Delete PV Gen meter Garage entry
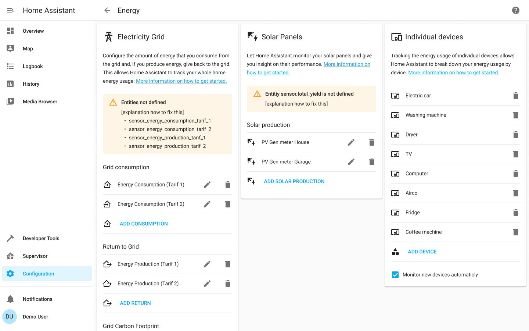Screen dimensions: 529x331 [x=372, y=162]
